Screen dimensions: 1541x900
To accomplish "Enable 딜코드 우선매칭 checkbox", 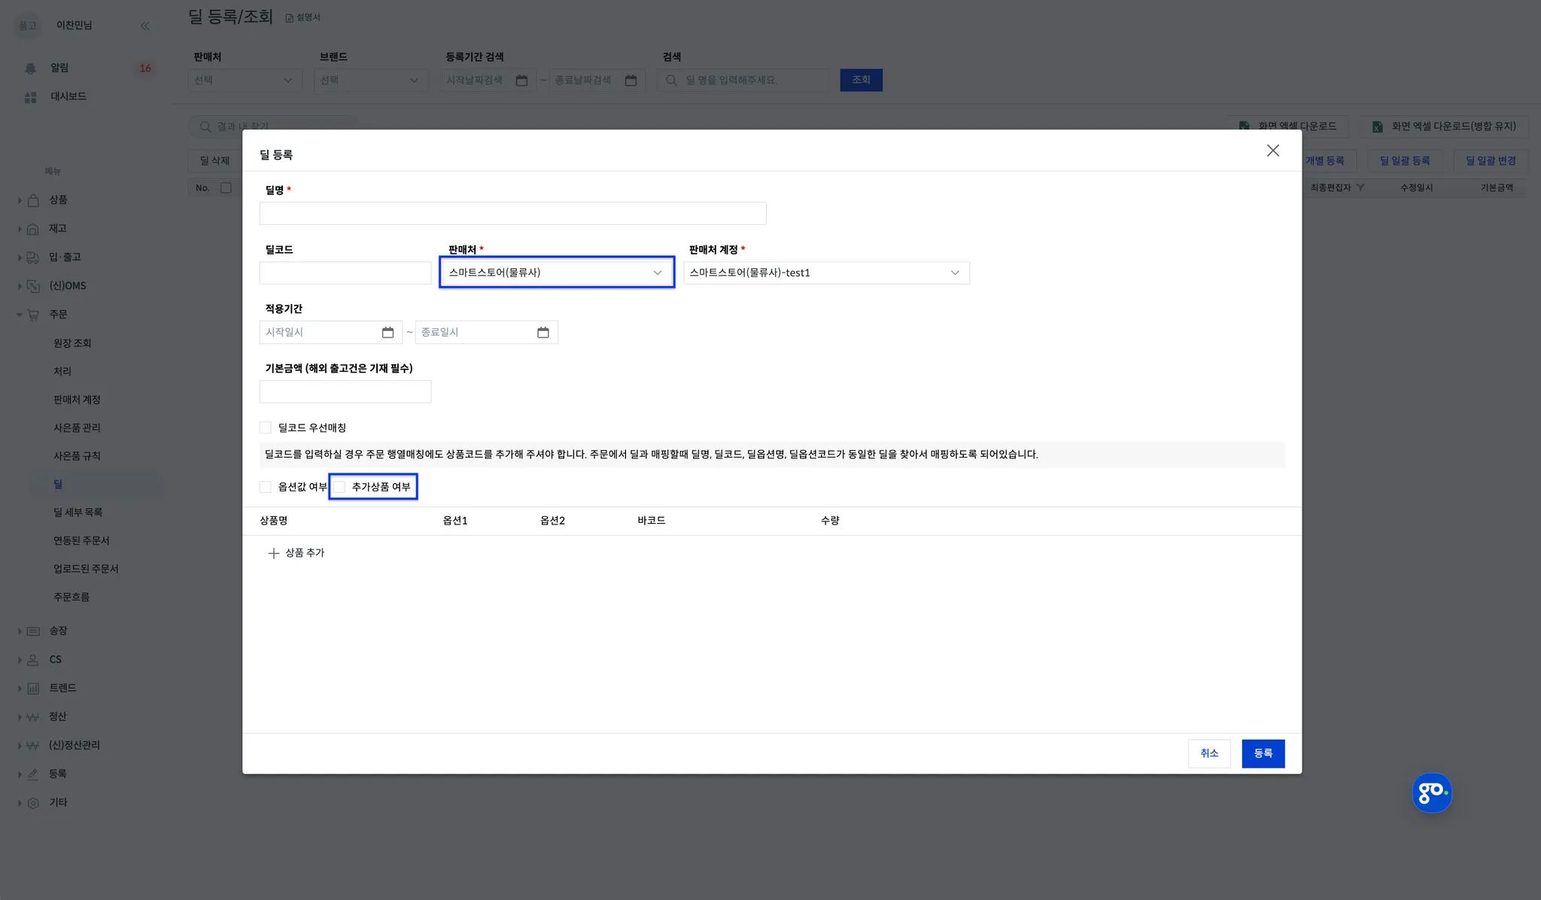I will coord(266,427).
